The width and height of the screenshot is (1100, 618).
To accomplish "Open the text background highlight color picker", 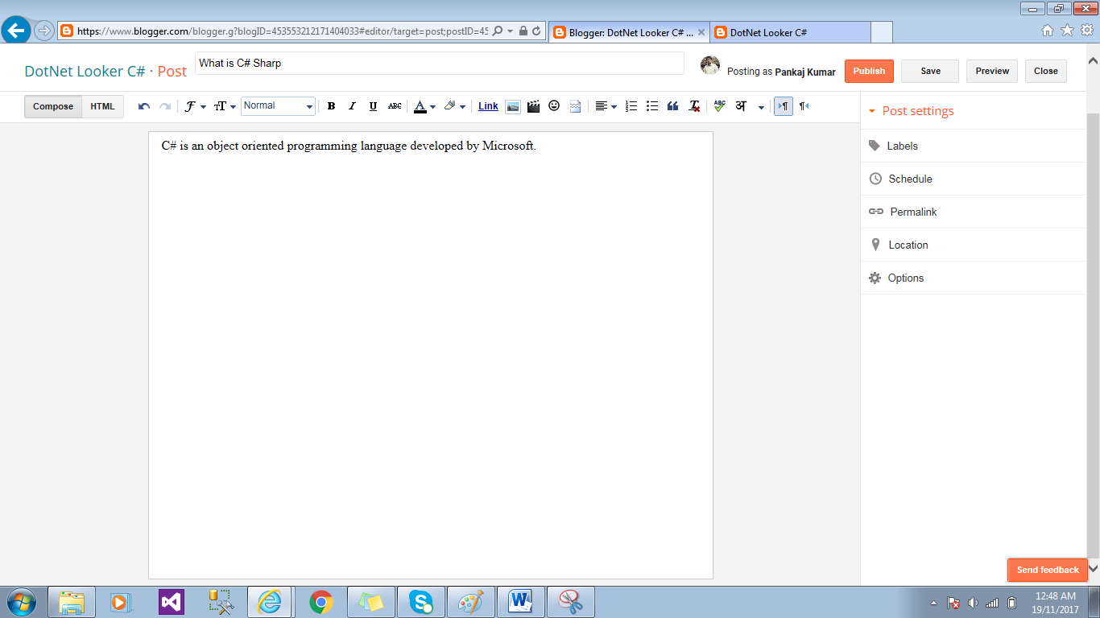I will pos(455,106).
